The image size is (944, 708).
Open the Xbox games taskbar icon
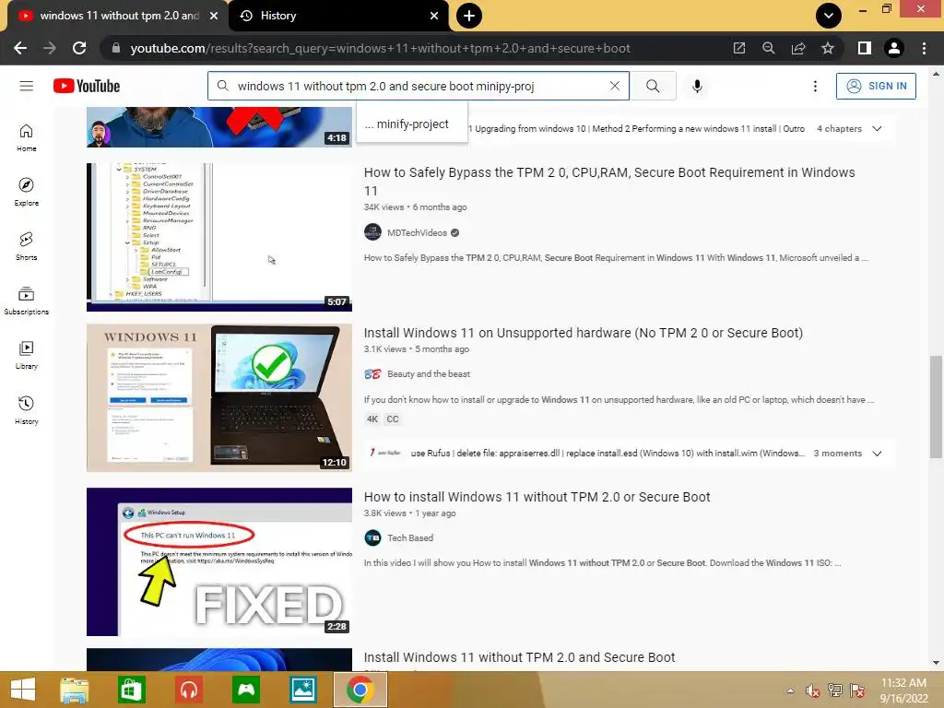[x=246, y=690]
